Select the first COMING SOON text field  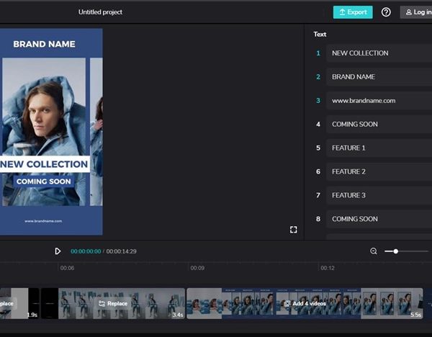378,125
